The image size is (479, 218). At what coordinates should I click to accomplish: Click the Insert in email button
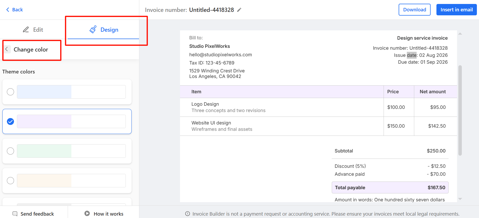coord(457,10)
